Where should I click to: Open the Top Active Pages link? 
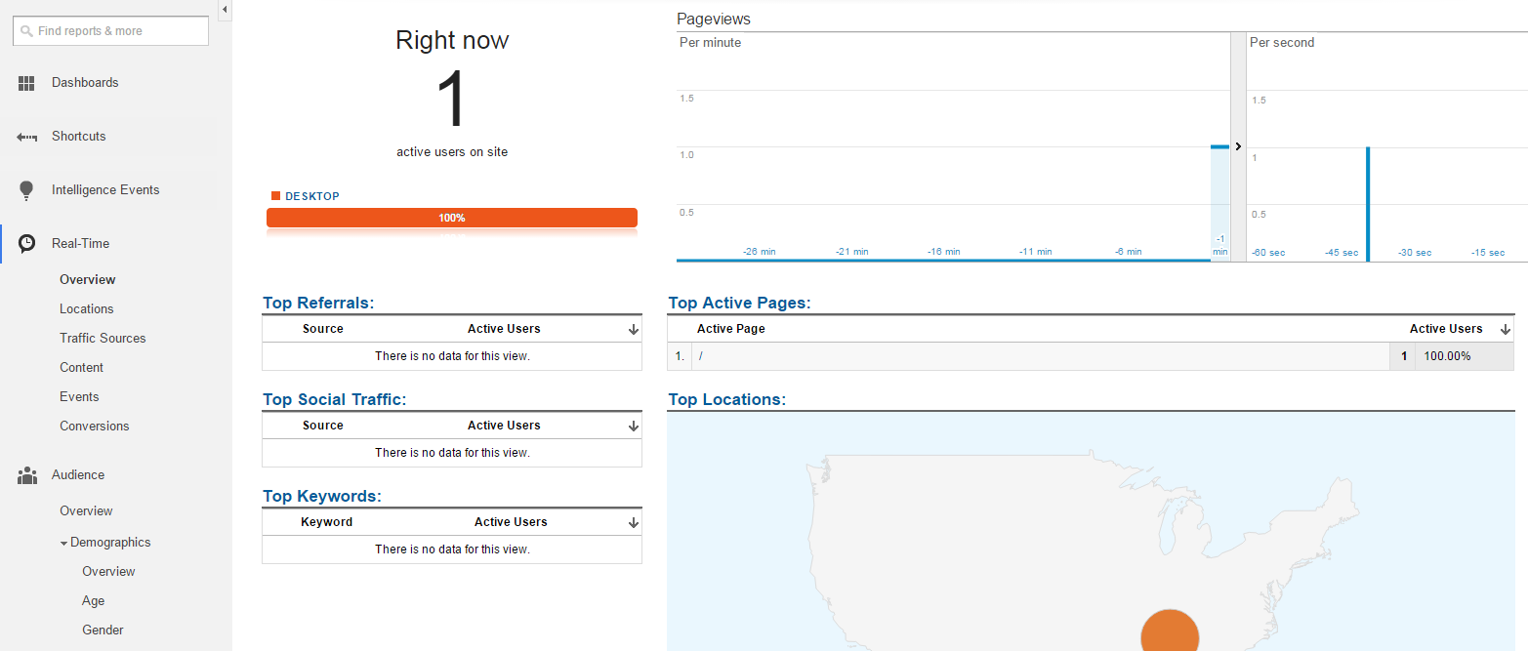click(739, 304)
